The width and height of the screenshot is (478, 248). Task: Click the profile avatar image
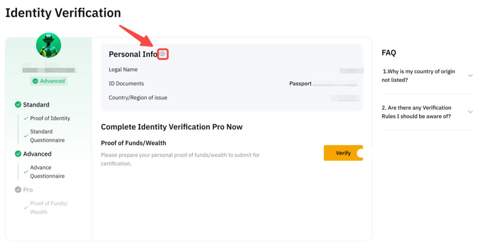(x=48, y=45)
